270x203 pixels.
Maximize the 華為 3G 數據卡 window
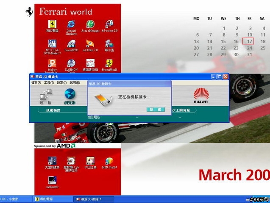(x=220, y=77)
